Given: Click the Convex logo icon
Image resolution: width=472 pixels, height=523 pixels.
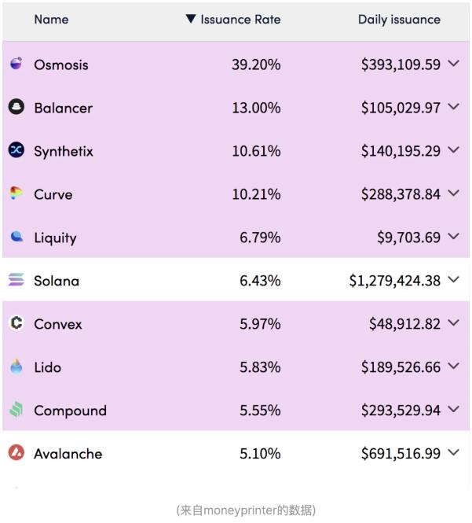Looking at the screenshot, I should click(16, 323).
